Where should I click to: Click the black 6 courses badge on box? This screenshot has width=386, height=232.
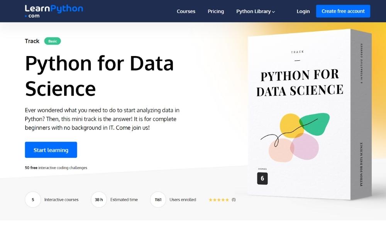coord(262,179)
